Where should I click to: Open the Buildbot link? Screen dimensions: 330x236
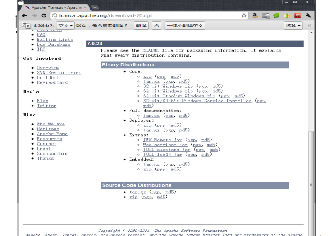48,77
